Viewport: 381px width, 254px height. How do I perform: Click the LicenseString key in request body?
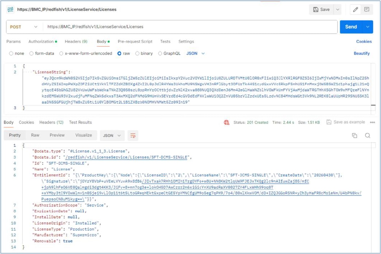click(50, 72)
